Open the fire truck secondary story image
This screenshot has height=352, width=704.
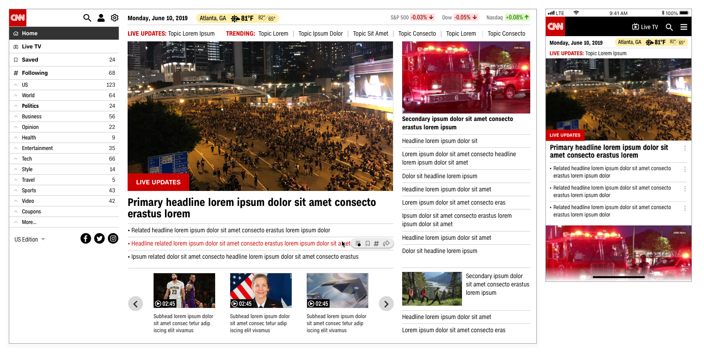click(x=466, y=77)
